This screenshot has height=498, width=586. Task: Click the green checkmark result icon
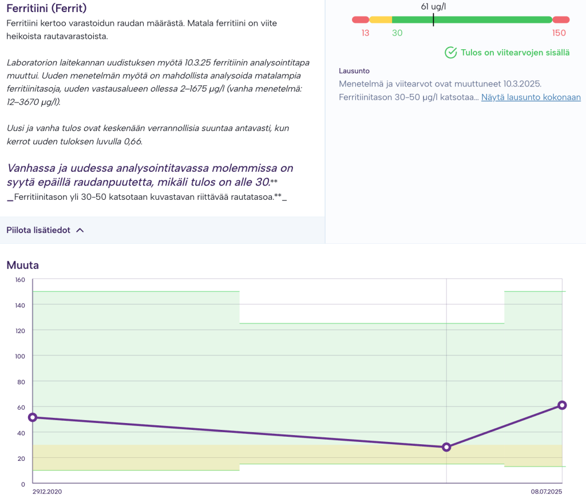450,53
